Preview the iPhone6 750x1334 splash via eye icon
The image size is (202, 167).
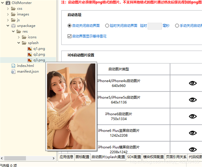point(193,116)
